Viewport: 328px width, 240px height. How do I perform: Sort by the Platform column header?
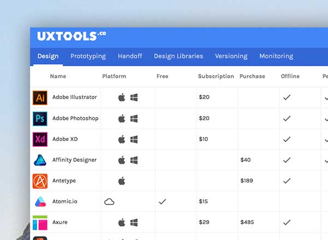click(114, 76)
